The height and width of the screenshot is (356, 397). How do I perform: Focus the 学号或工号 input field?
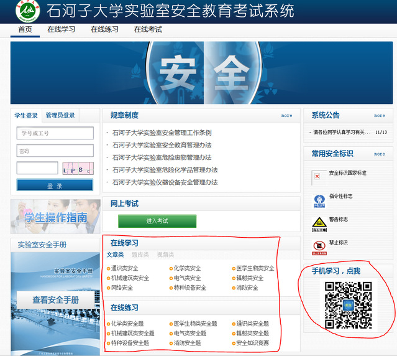pos(55,133)
